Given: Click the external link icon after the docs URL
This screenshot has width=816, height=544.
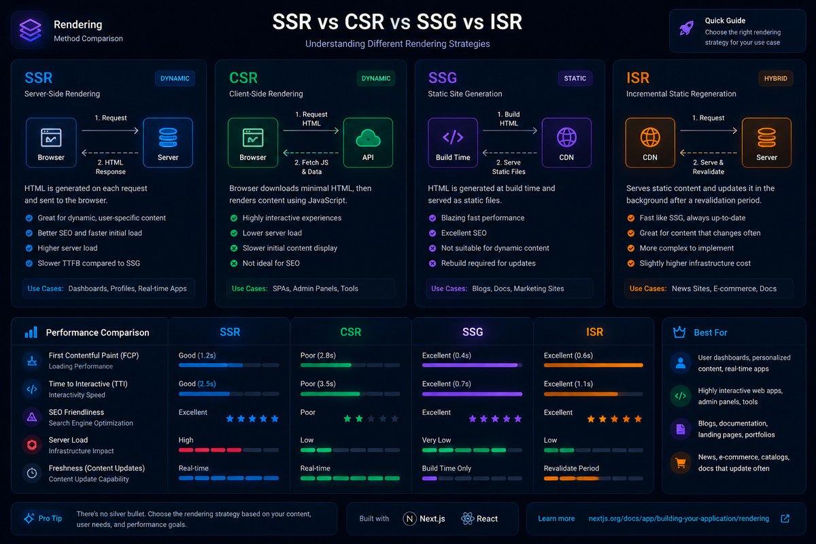Looking at the screenshot, I should tap(785, 519).
